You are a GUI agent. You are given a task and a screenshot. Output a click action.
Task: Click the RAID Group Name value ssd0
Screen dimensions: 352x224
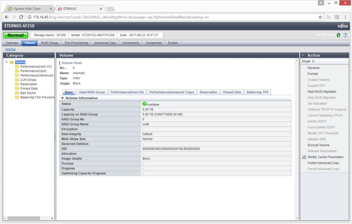point(146,124)
